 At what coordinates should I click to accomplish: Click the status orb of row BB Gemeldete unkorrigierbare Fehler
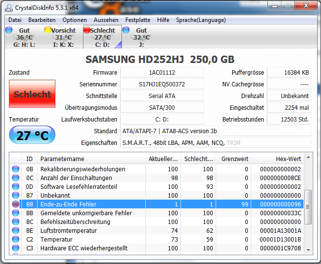click(16, 213)
